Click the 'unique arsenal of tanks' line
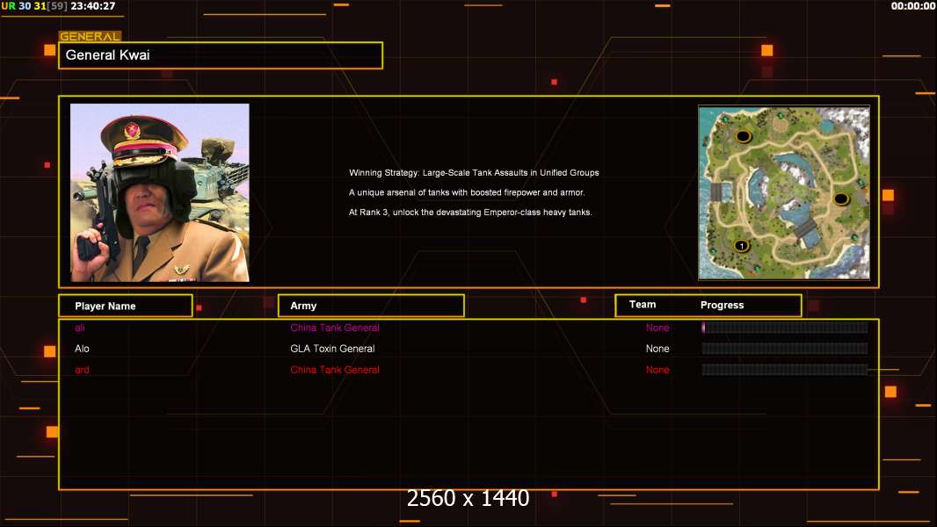The width and height of the screenshot is (937, 527). pyautogui.click(x=467, y=192)
